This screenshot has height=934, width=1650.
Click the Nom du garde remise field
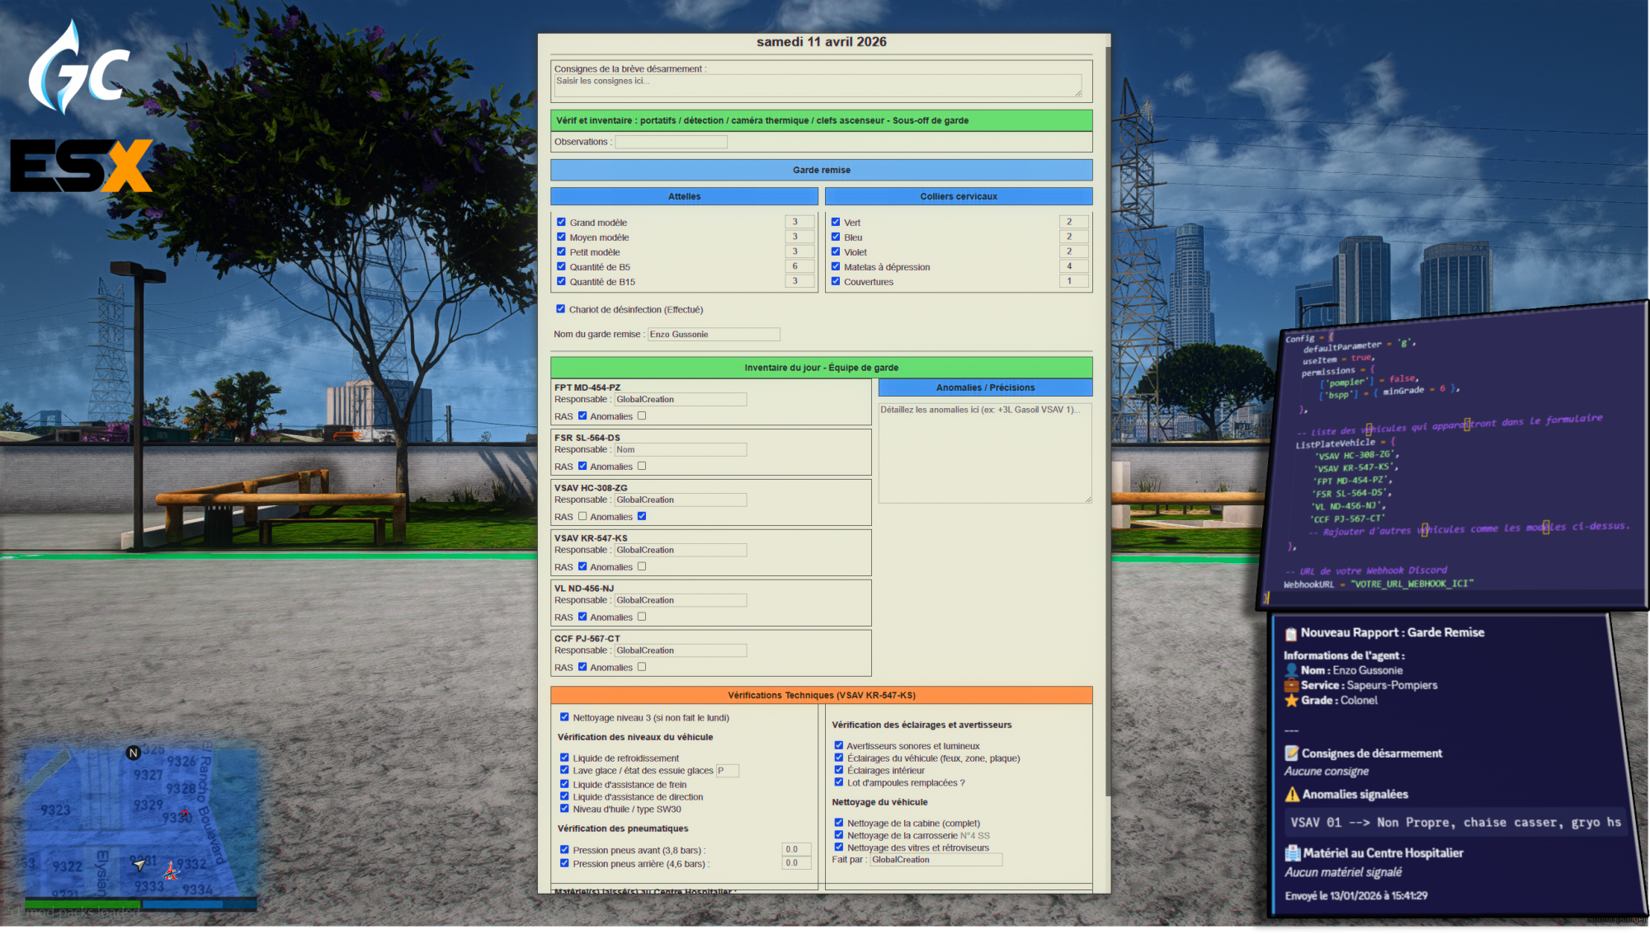pos(714,335)
